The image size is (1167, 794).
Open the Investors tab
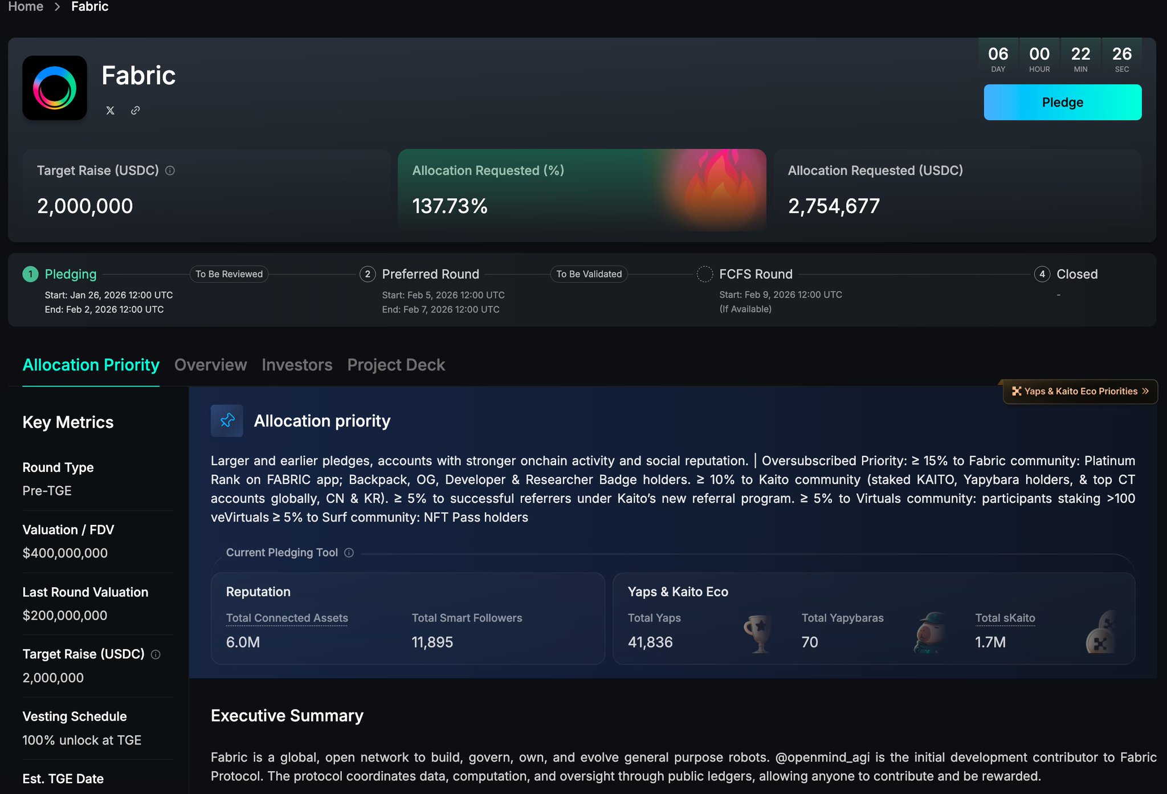click(x=297, y=365)
